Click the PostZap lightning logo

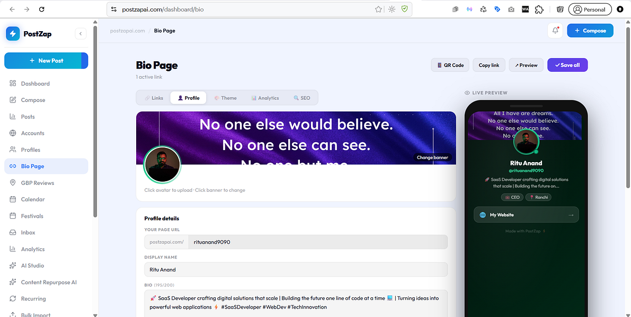click(x=13, y=34)
